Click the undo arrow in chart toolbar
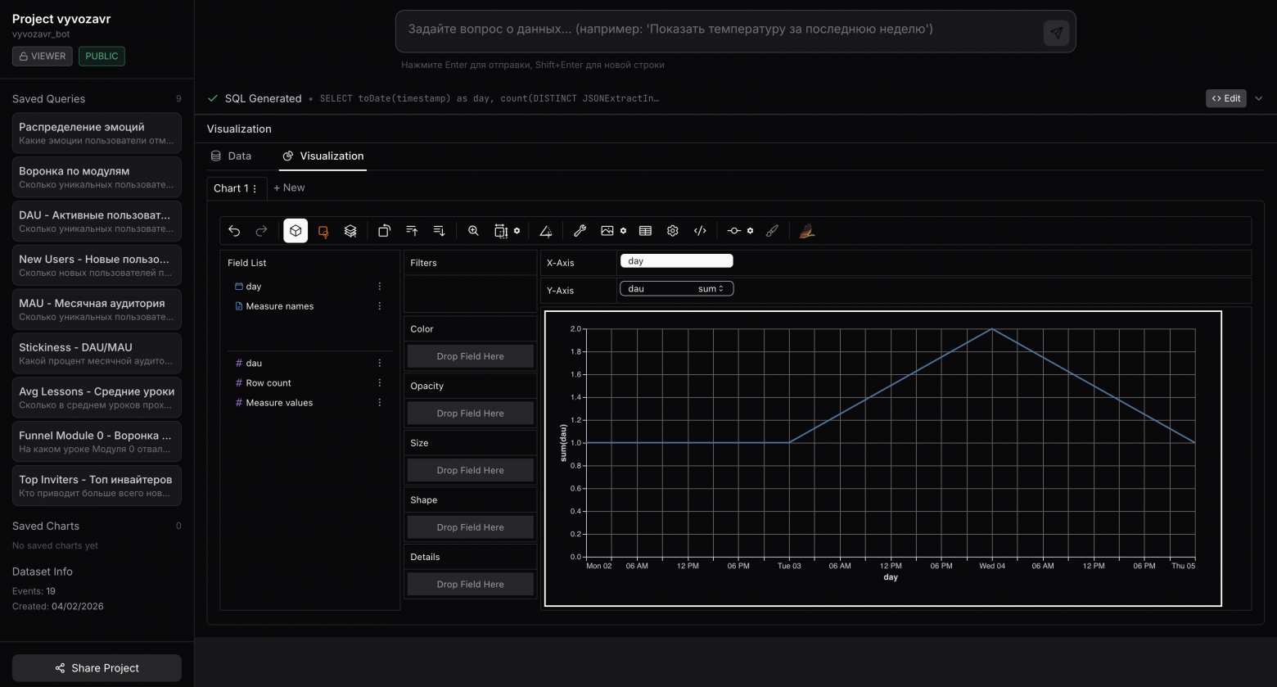The width and height of the screenshot is (1277, 687). [x=234, y=231]
